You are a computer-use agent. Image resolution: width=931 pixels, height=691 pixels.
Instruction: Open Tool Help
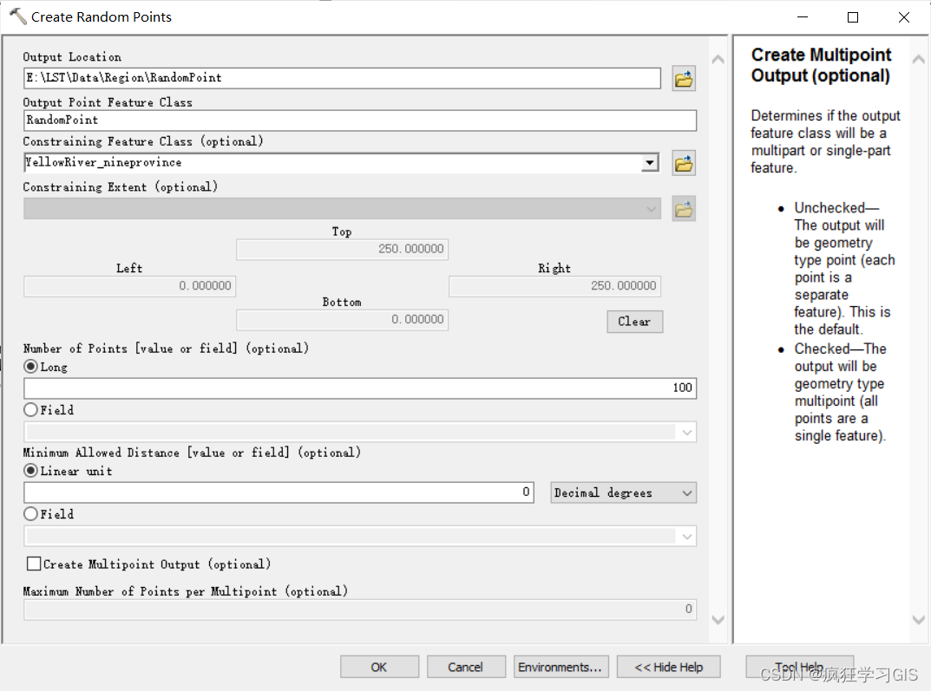tap(799, 667)
